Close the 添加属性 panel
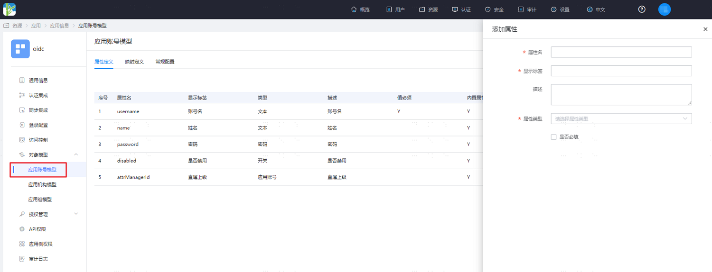712x272 pixels. pyautogui.click(x=705, y=29)
